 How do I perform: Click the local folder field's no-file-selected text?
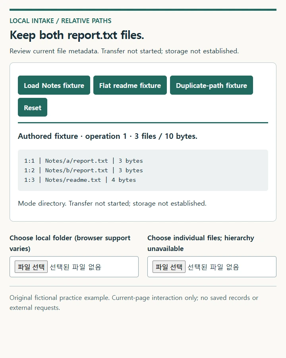[75, 267]
